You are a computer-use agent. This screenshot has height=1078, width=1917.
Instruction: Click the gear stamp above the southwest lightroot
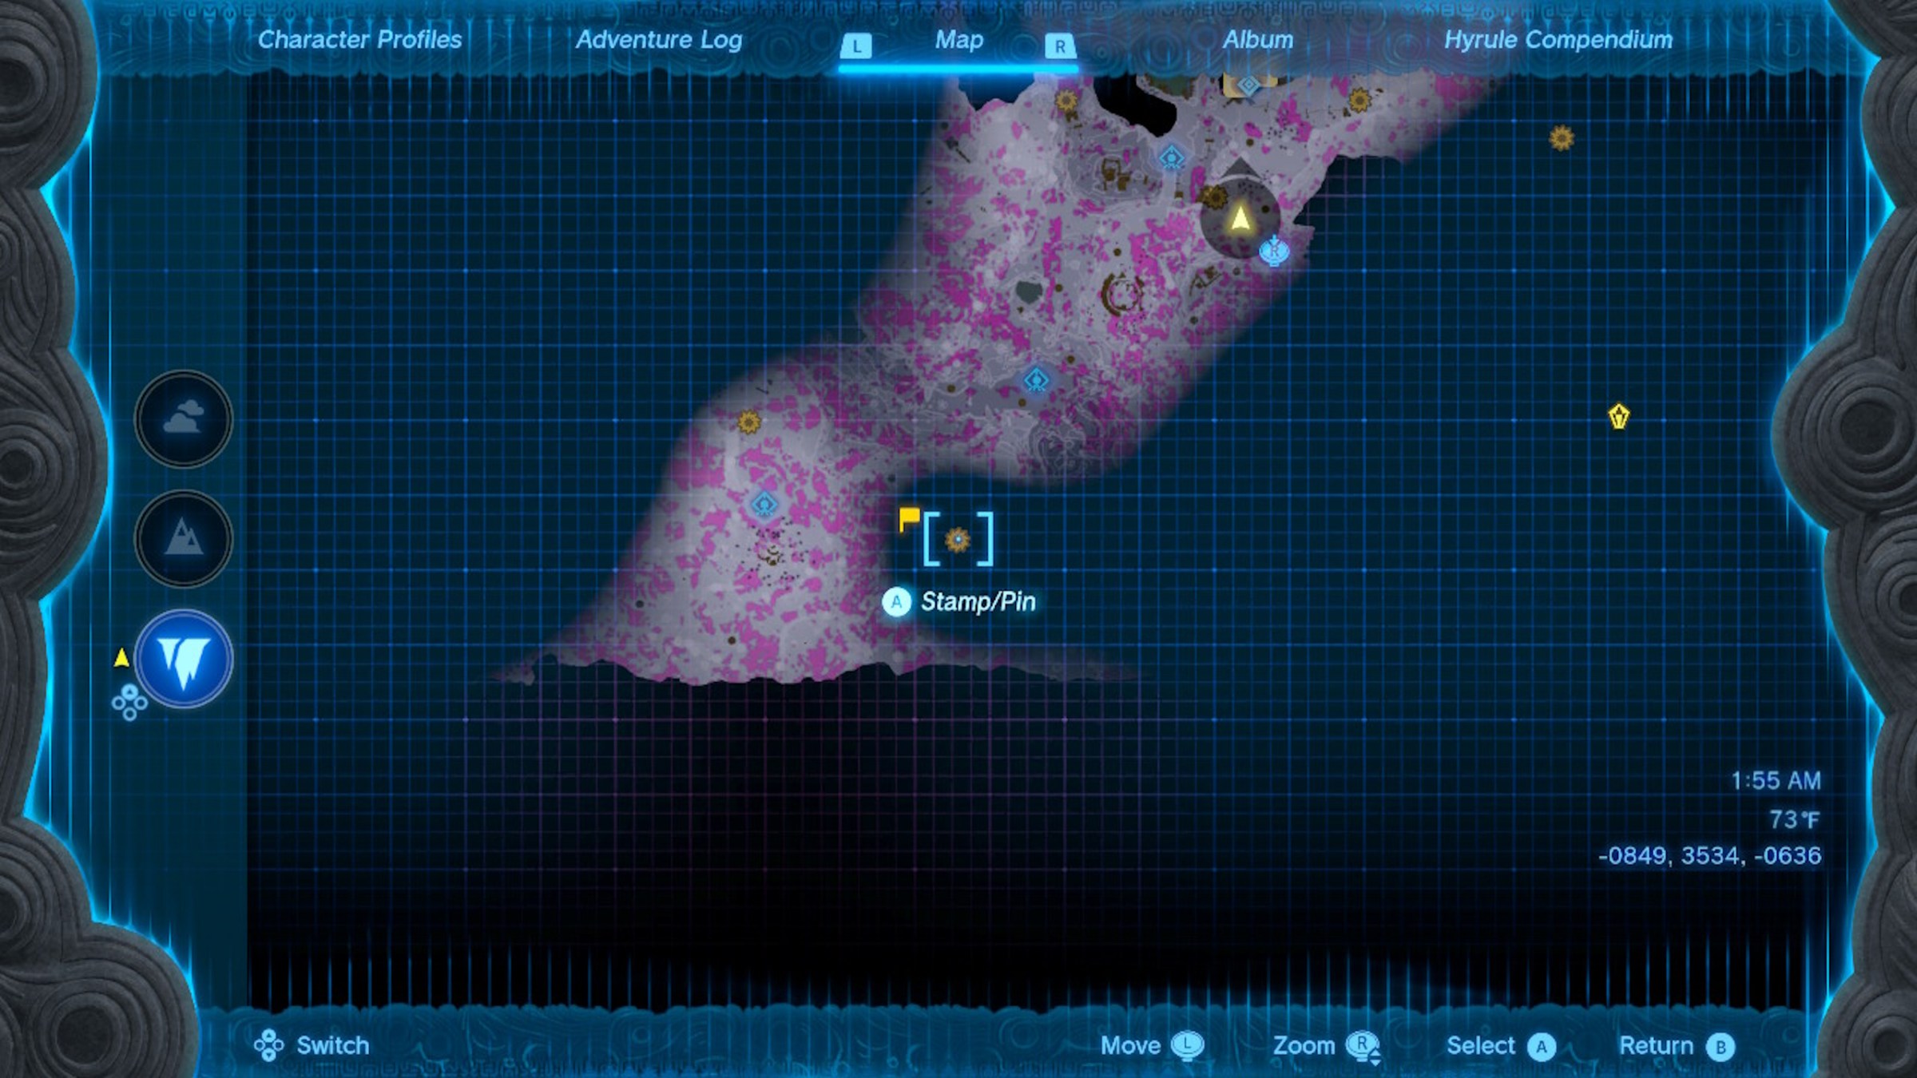coord(748,422)
